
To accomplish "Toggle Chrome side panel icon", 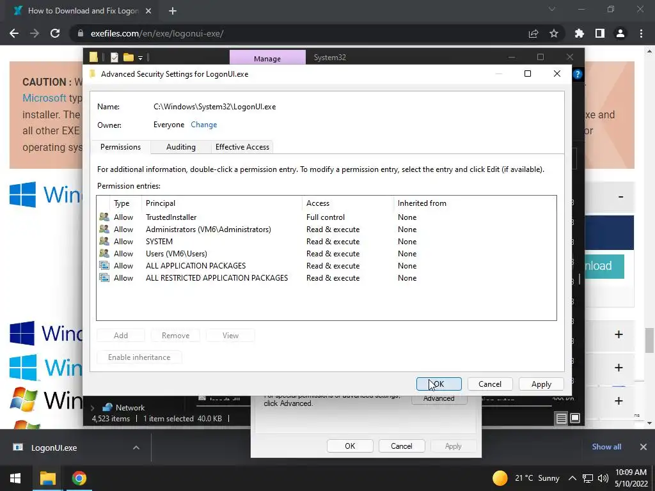I will point(600,33).
